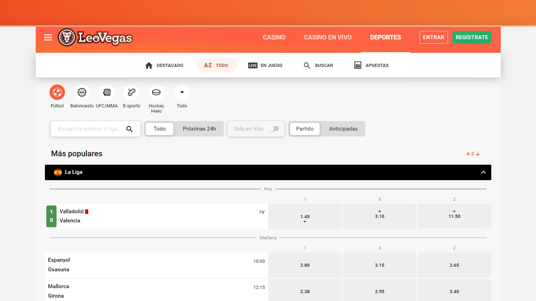The height and width of the screenshot is (301, 536).
Task: Bet on Espanyol win at 2.80
Action: pos(305,265)
